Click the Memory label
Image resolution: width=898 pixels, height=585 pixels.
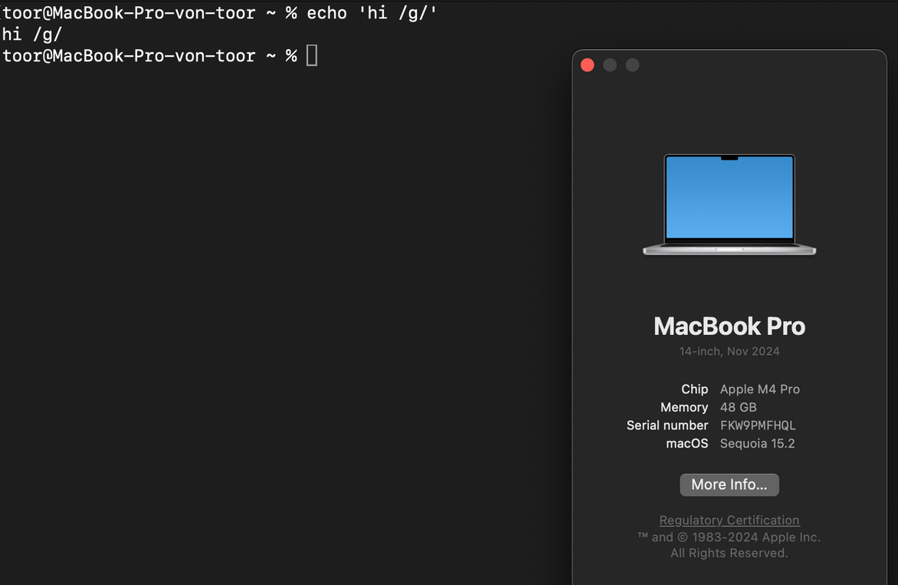683,407
